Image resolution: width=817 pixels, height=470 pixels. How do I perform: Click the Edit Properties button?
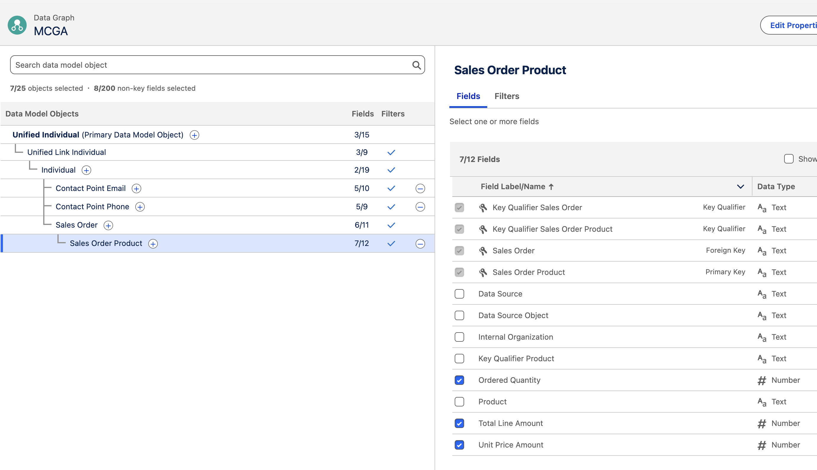click(x=792, y=25)
